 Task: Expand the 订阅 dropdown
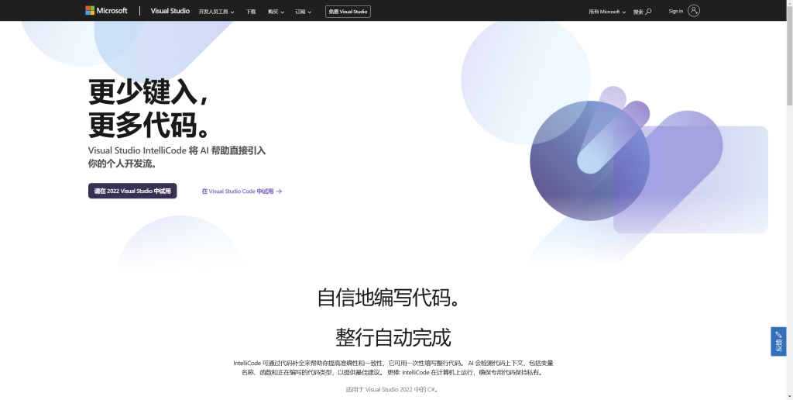point(304,12)
